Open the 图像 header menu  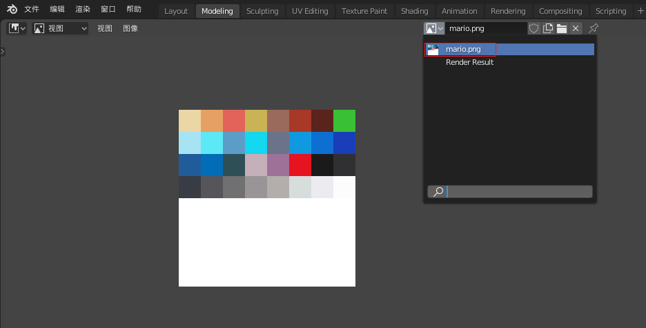[130, 28]
